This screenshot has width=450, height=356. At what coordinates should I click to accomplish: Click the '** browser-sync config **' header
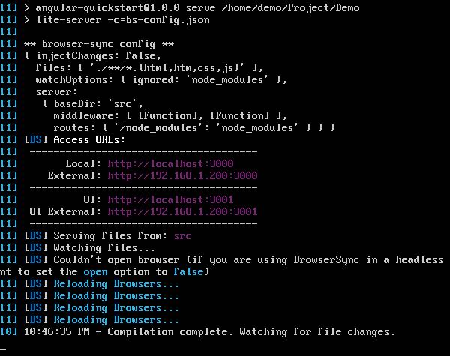99,44
